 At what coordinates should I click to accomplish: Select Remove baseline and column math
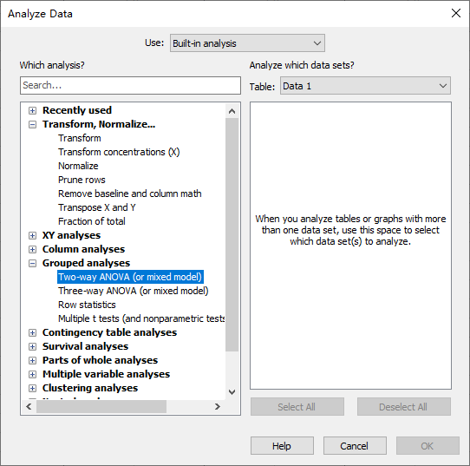point(129,194)
